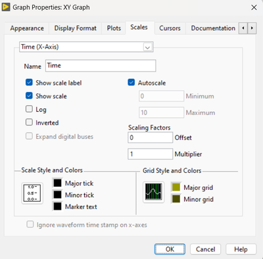263x259 pixels.
Task: Switch to the Cursors tab
Action: click(x=170, y=28)
